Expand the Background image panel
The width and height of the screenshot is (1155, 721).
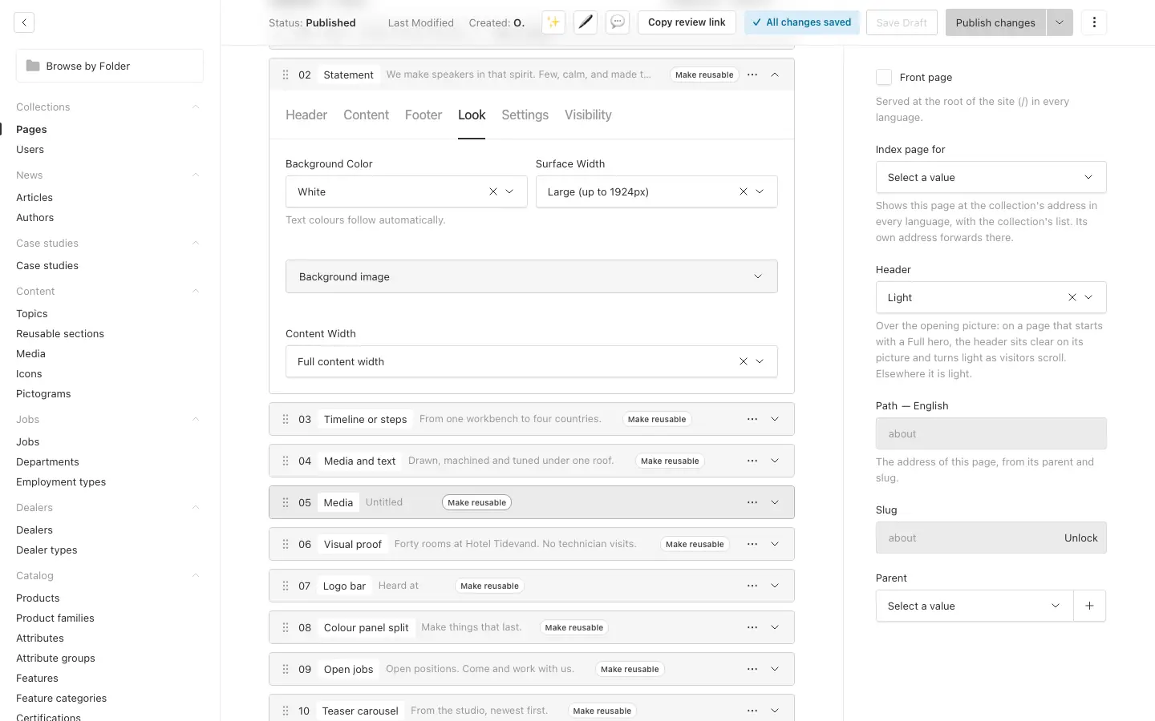tap(532, 276)
